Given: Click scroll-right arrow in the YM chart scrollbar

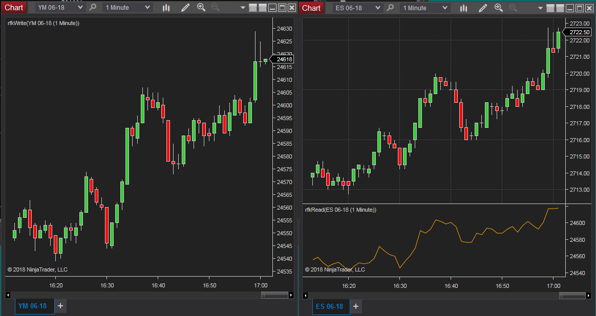Looking at the screenshot, I should coord(291,295).
